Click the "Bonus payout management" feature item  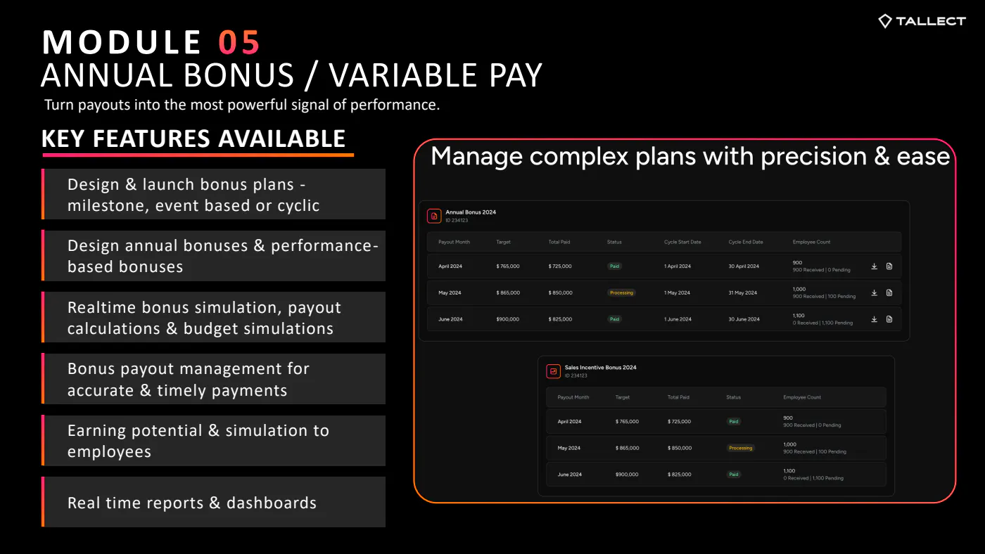pos(214,379)
